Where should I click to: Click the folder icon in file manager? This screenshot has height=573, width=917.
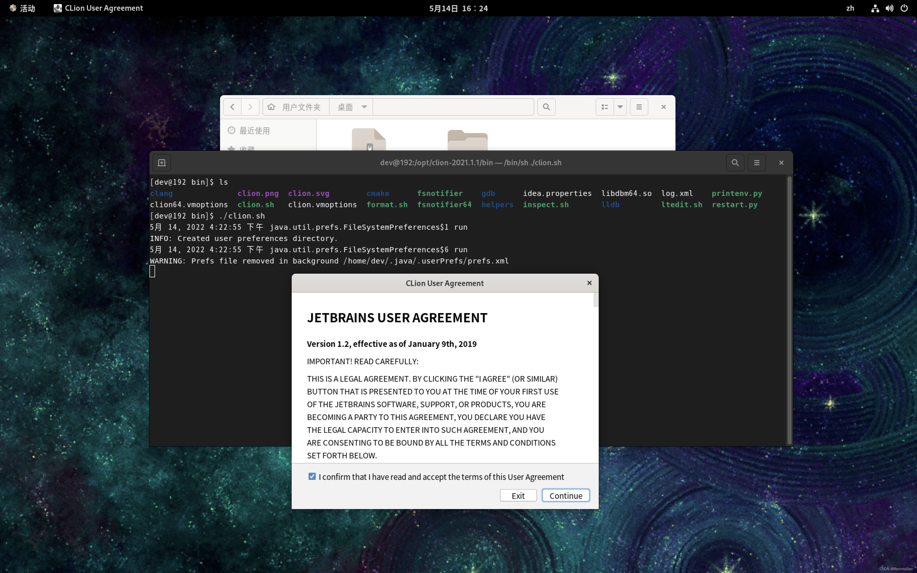tap(467, 140)
